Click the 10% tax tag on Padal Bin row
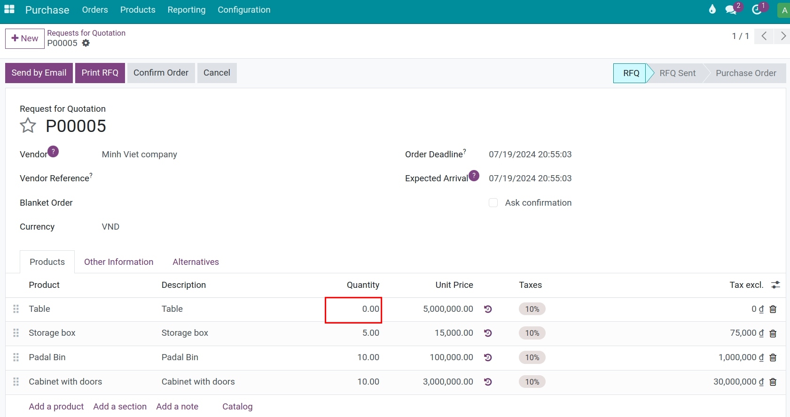This screenshot has height=417, width=790. coord(532,357)
